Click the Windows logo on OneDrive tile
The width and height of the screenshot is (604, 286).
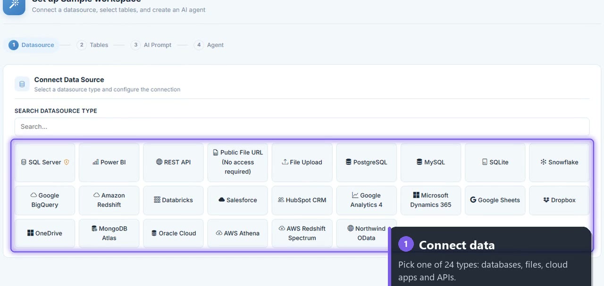[x=31, y=233]
